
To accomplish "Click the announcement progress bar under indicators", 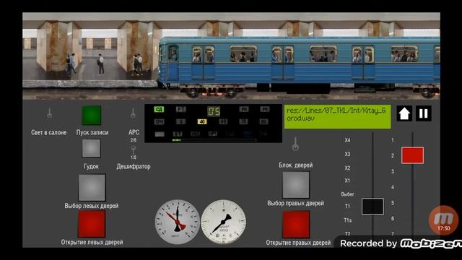I will [214, 140].
